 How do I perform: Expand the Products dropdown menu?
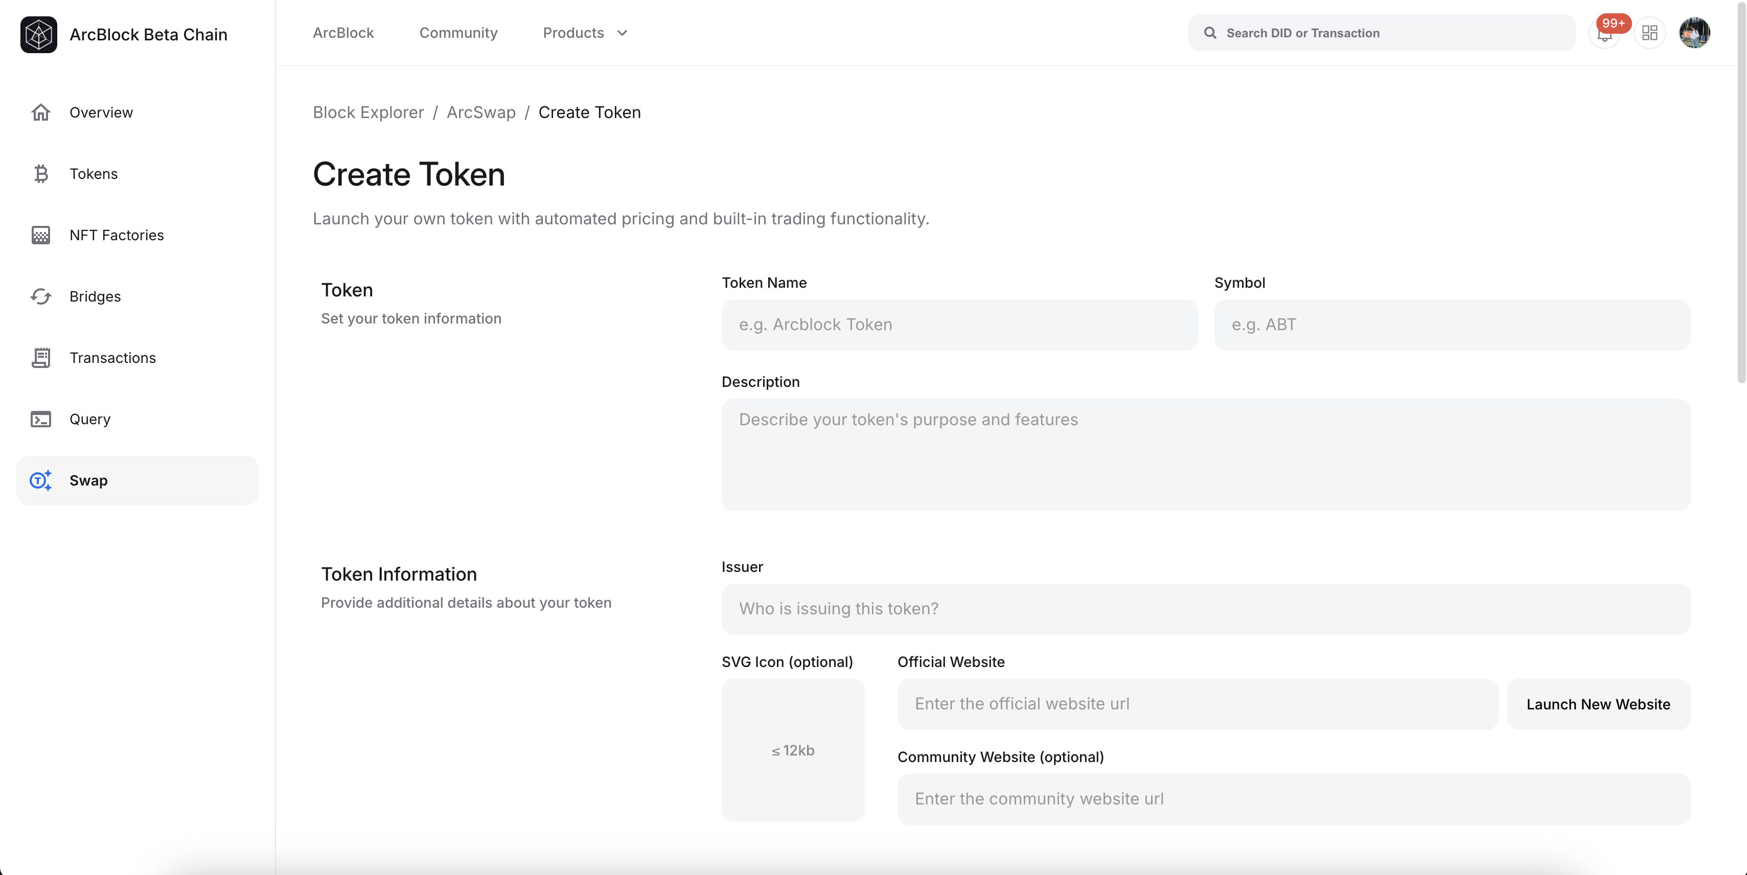click(585, 33)
